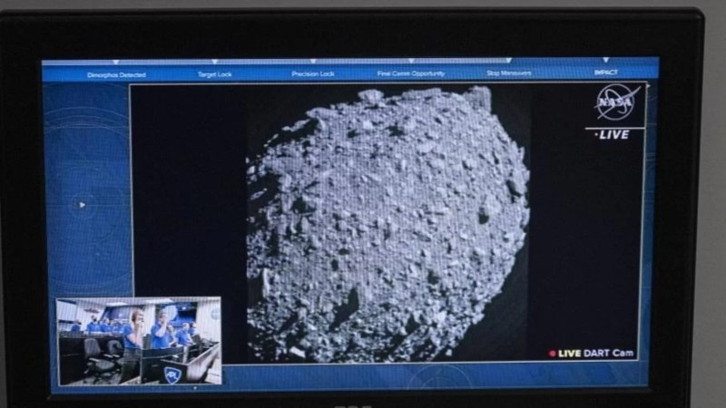Click the asteroid image in DART feed
The image size is (726, 408).
click(x=388, y=222)
